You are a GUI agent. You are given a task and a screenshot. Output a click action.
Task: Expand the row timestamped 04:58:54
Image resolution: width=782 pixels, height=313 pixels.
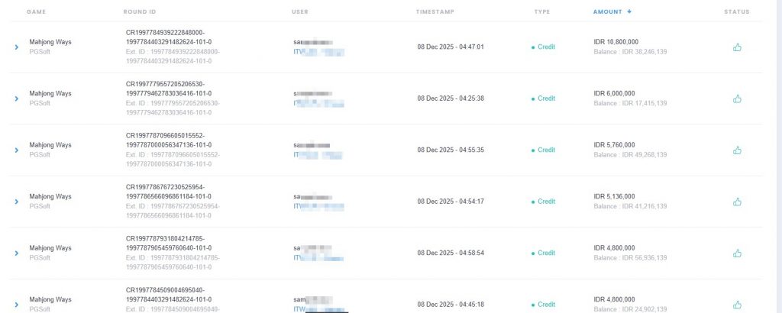[x=16, y=253]
